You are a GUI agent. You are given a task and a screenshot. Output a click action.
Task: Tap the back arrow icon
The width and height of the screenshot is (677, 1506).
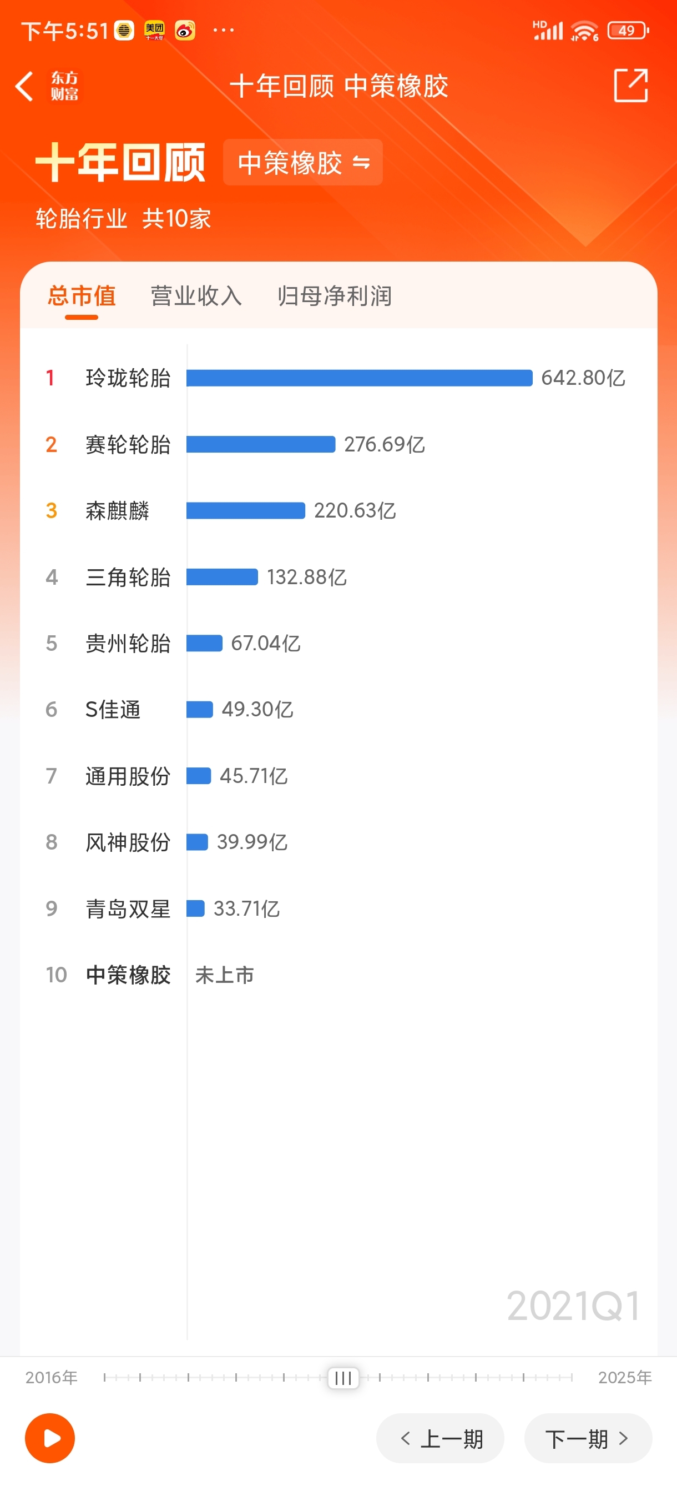(x=24, y=87)
